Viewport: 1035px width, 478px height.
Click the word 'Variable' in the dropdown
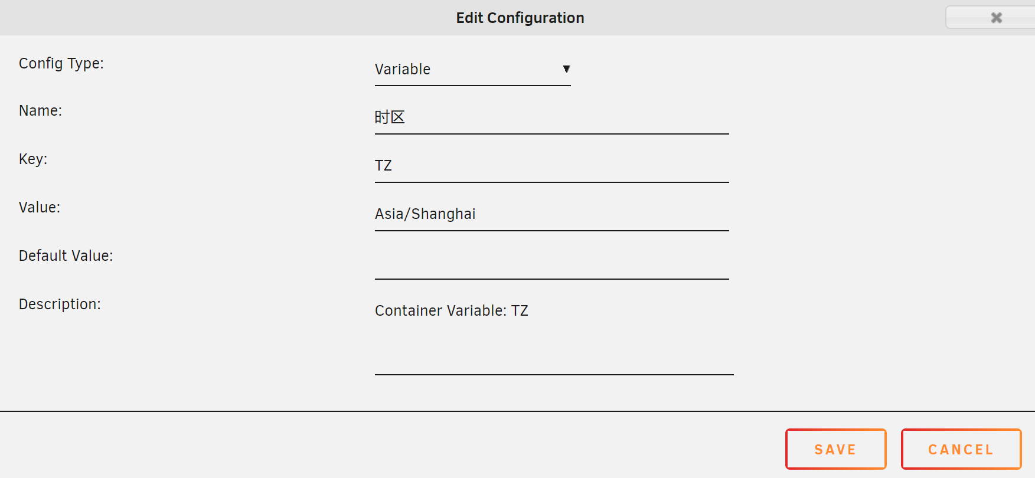(403, 70)
